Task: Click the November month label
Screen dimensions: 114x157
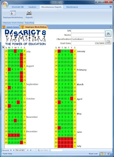Action: click(x=32, y=117)
